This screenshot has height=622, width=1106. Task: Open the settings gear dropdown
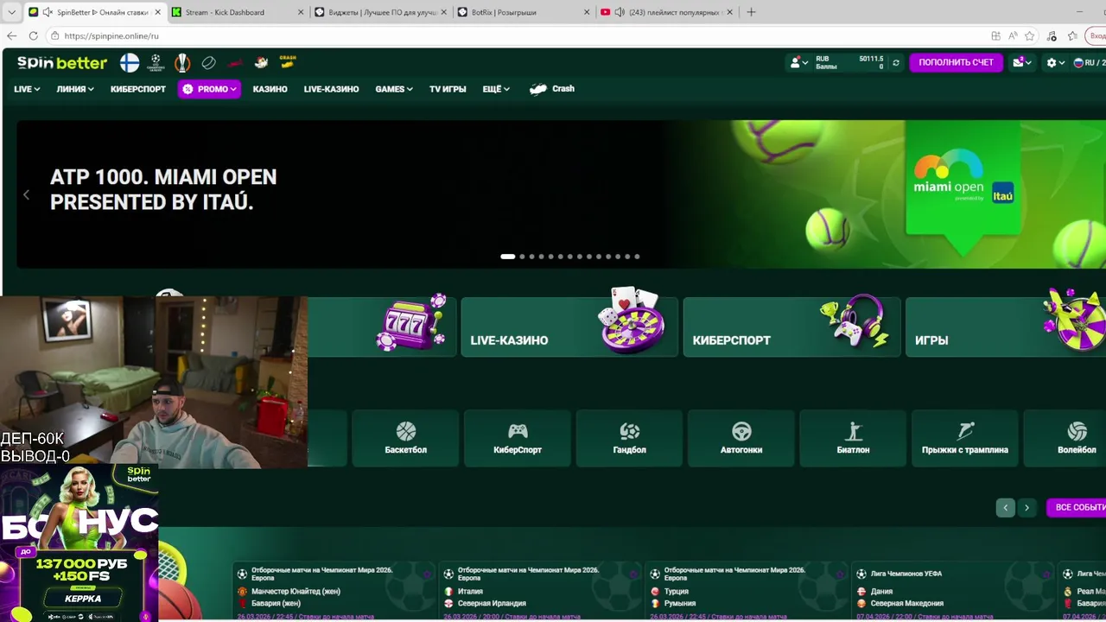pos(1055,62)
